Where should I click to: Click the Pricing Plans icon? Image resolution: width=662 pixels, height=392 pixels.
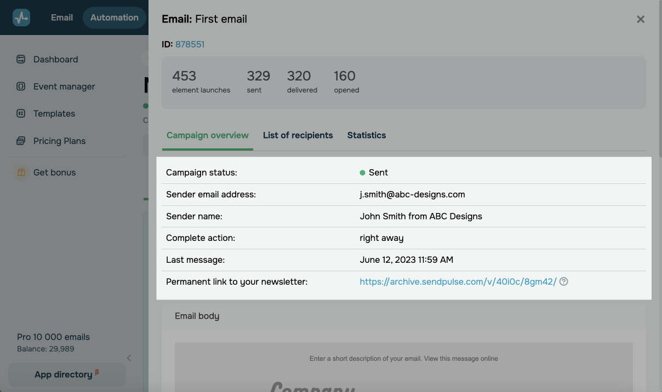click(x=21, y=141)
